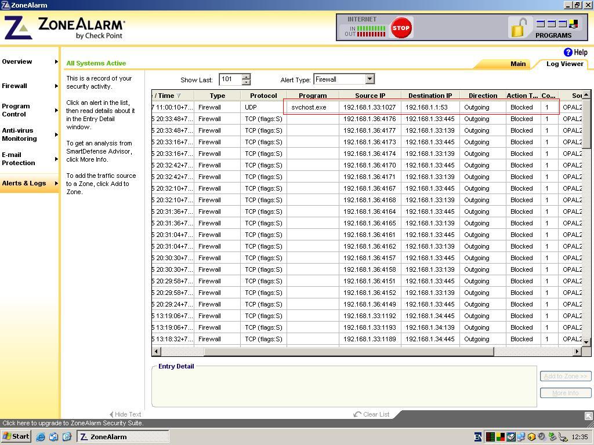Sort the log by the Protocol column header
594x445 pixels.
pyautogui.click(x=263, y=96)
